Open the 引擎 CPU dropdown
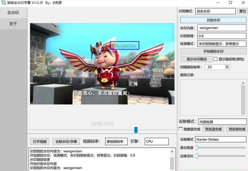Viewport: 248px width, 171px height. 156,141
